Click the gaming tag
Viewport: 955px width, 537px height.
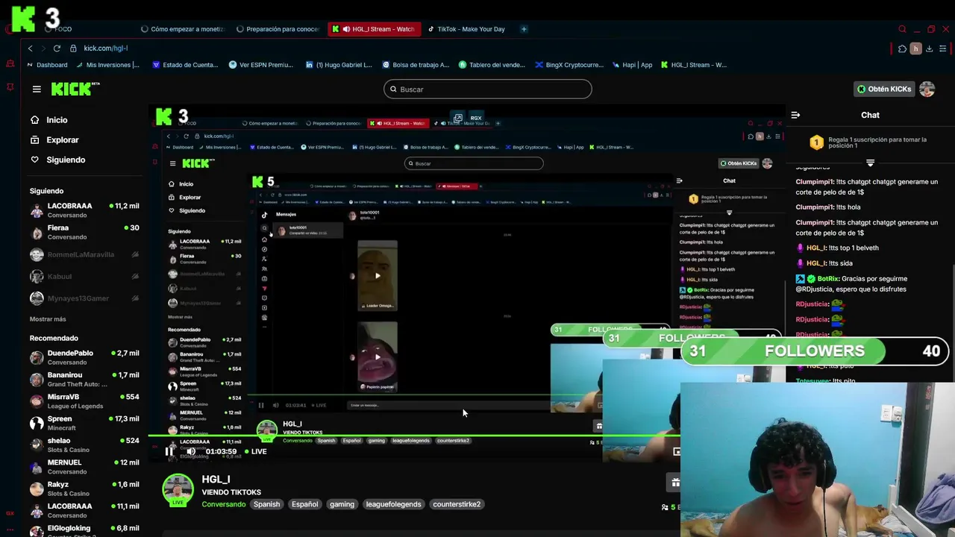click(342, 504)
